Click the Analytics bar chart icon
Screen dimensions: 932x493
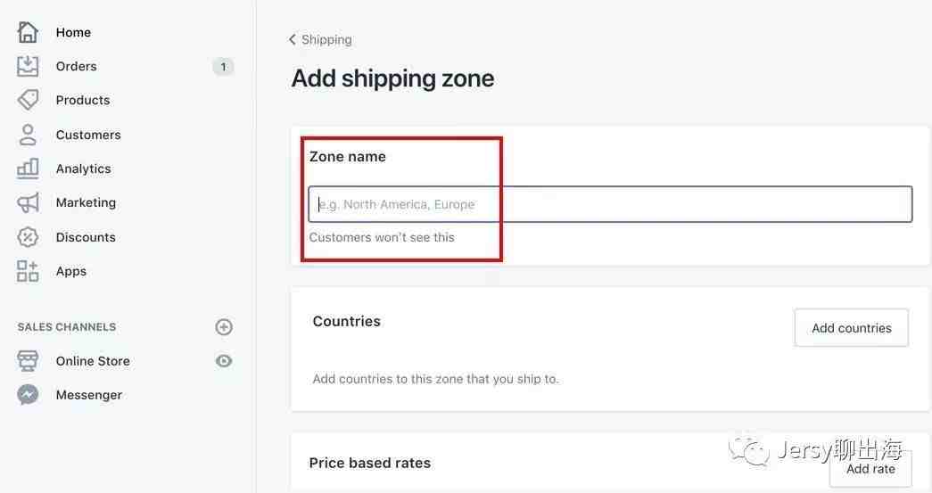point(28,168)
